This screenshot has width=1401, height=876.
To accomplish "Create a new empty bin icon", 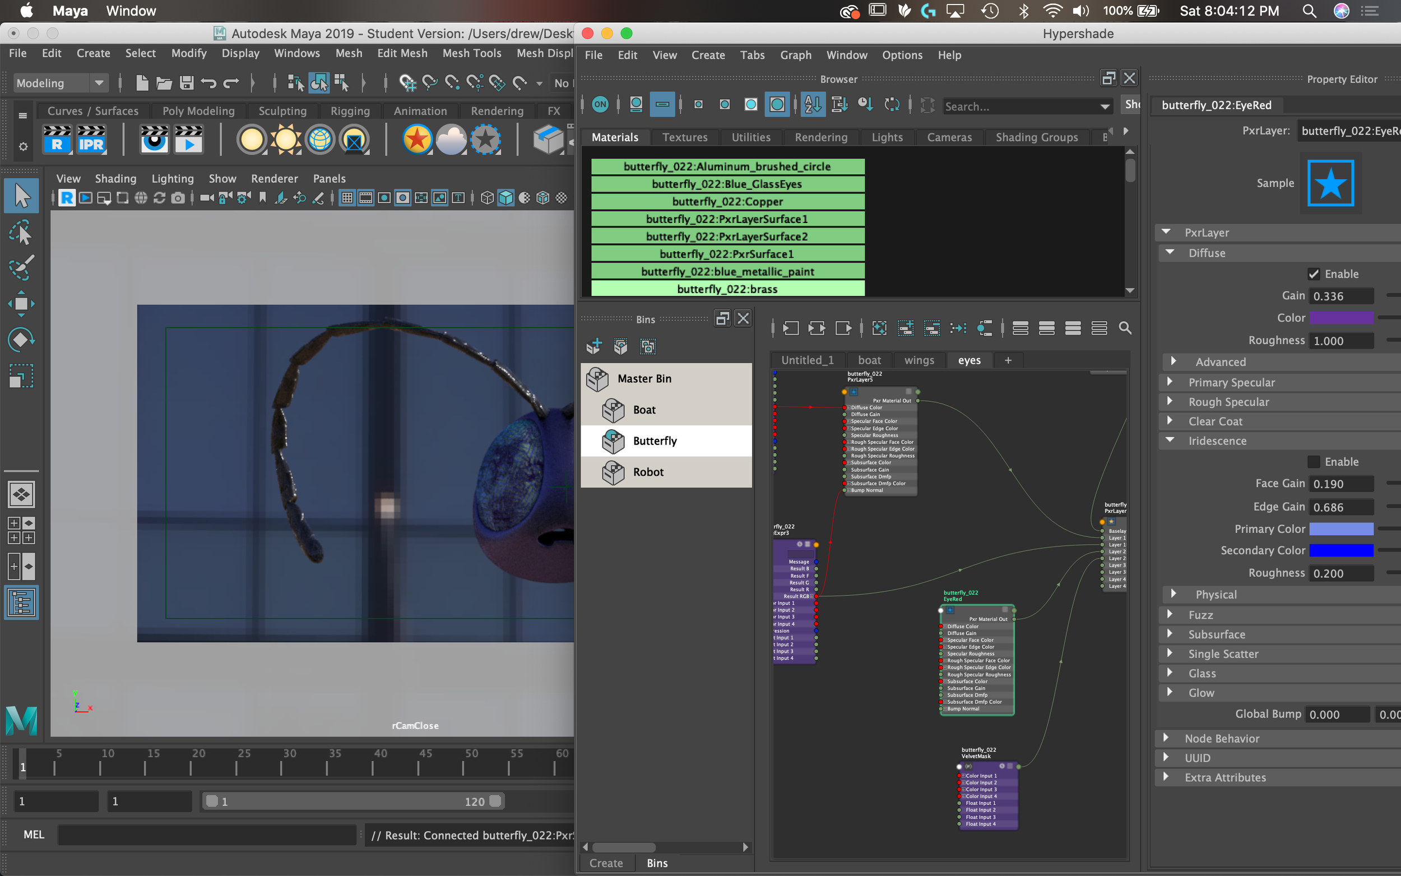I will click(594, 346).
